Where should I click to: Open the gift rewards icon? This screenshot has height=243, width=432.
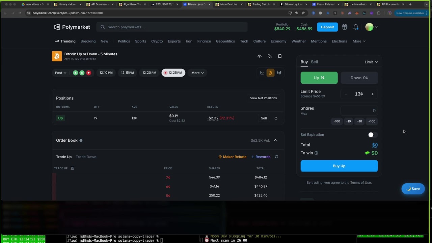(345, 27)
